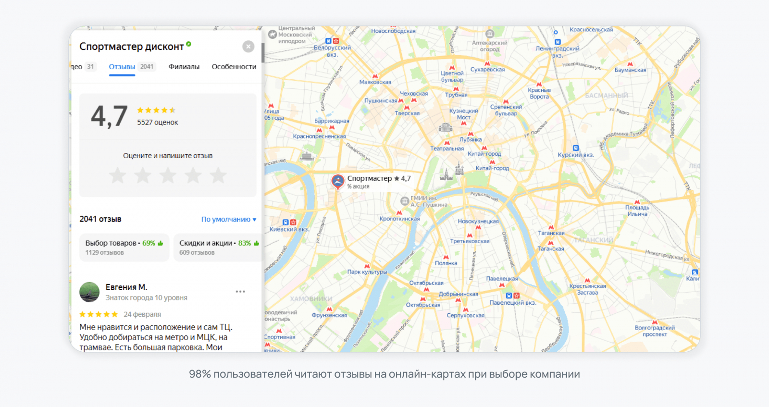Select the Спортмастер pin on the map
Image resolution: width=769 pixels, height=407 pixels.
coord(338,182)
